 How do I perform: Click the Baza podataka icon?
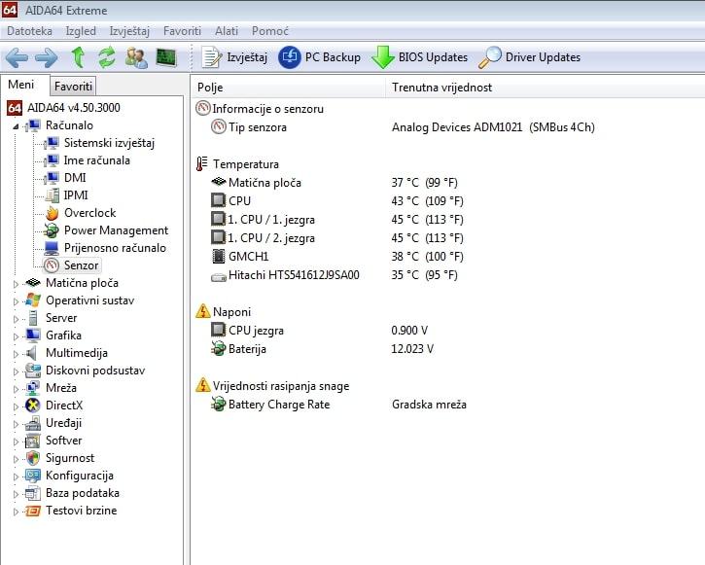[x=33, y=494]
